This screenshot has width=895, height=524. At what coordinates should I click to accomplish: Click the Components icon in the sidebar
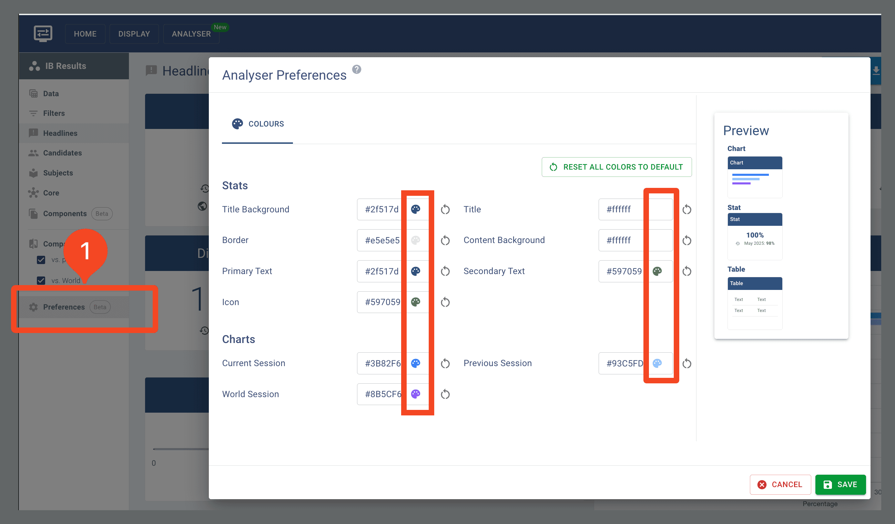[33, 213]
